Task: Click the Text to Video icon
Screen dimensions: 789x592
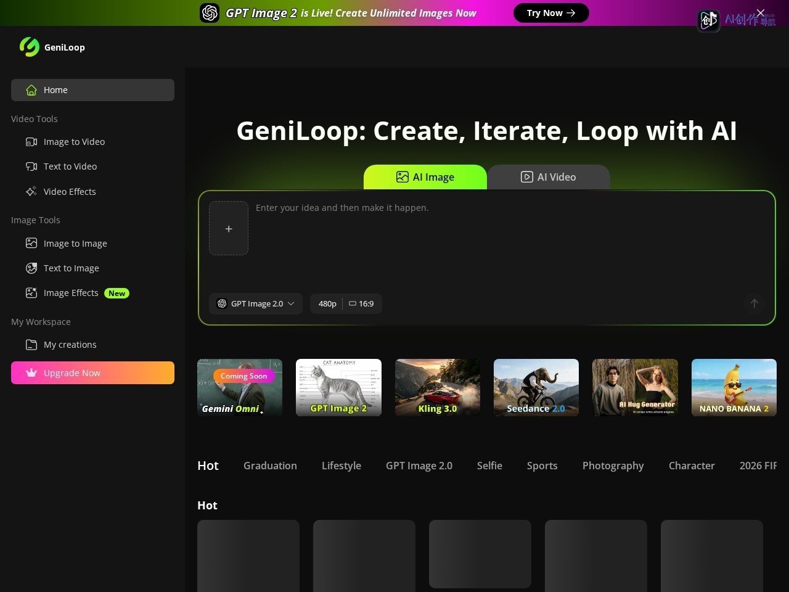Action: point(31,166)
